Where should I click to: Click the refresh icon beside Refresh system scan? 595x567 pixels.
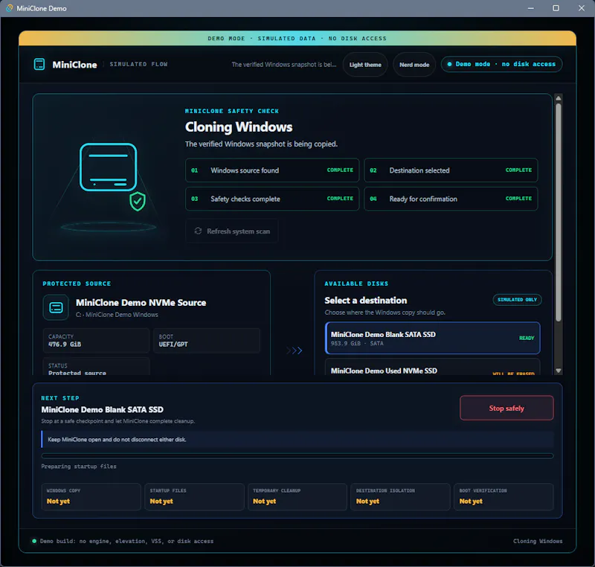(x=198, y=231)
